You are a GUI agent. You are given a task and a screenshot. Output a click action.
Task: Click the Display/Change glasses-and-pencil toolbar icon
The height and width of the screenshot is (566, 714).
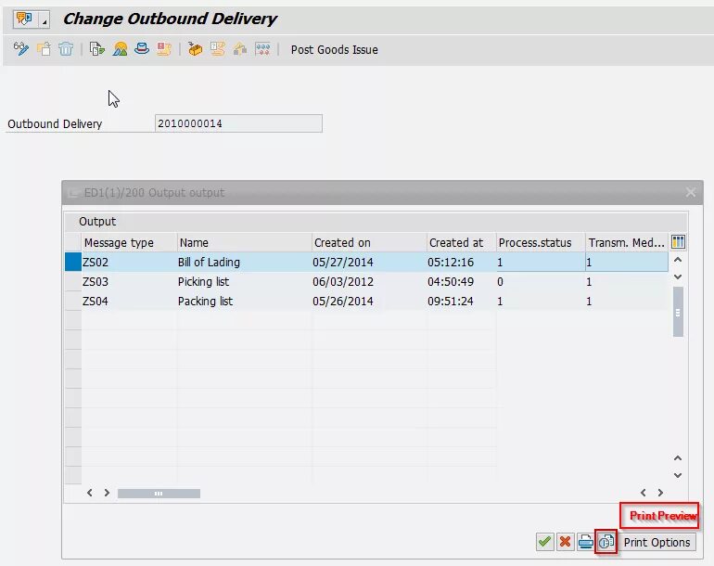(x=21, y=49)
